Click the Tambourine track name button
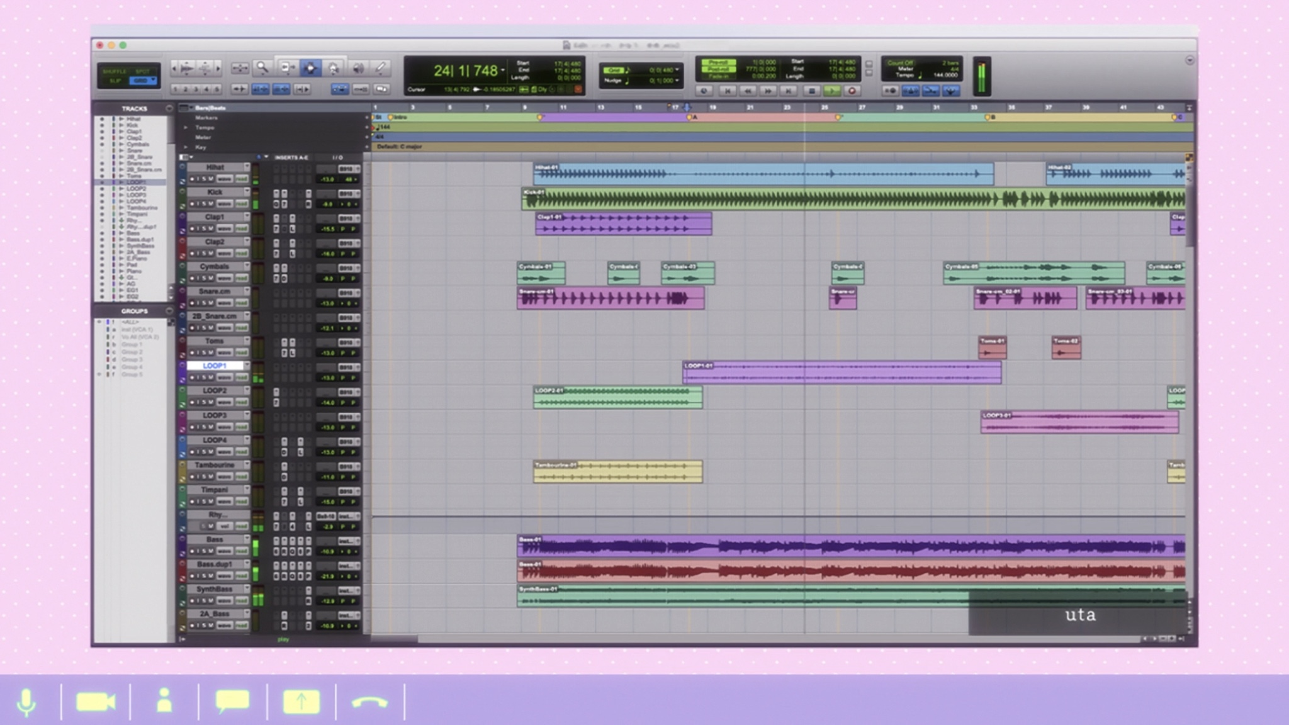The image size is (1289, 725). coord(215,465)
